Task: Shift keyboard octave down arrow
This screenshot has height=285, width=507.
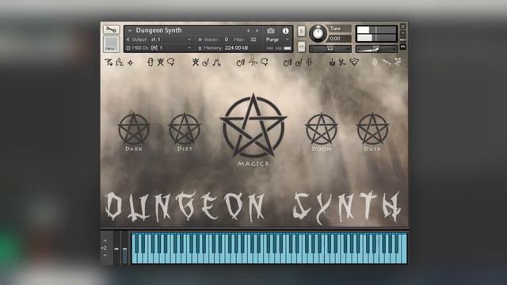Action: point(105,255)
